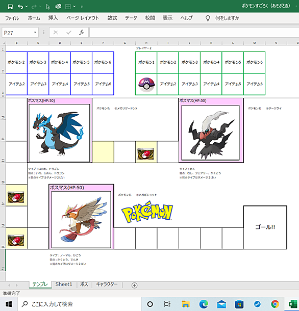Select the green ポケモン4 cell

211,62
